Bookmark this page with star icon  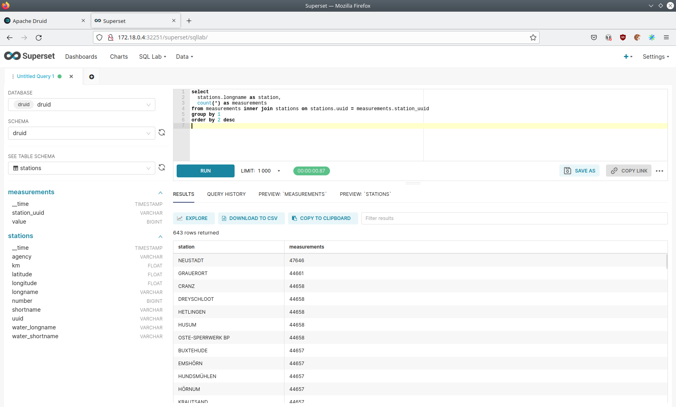[533, 37]
